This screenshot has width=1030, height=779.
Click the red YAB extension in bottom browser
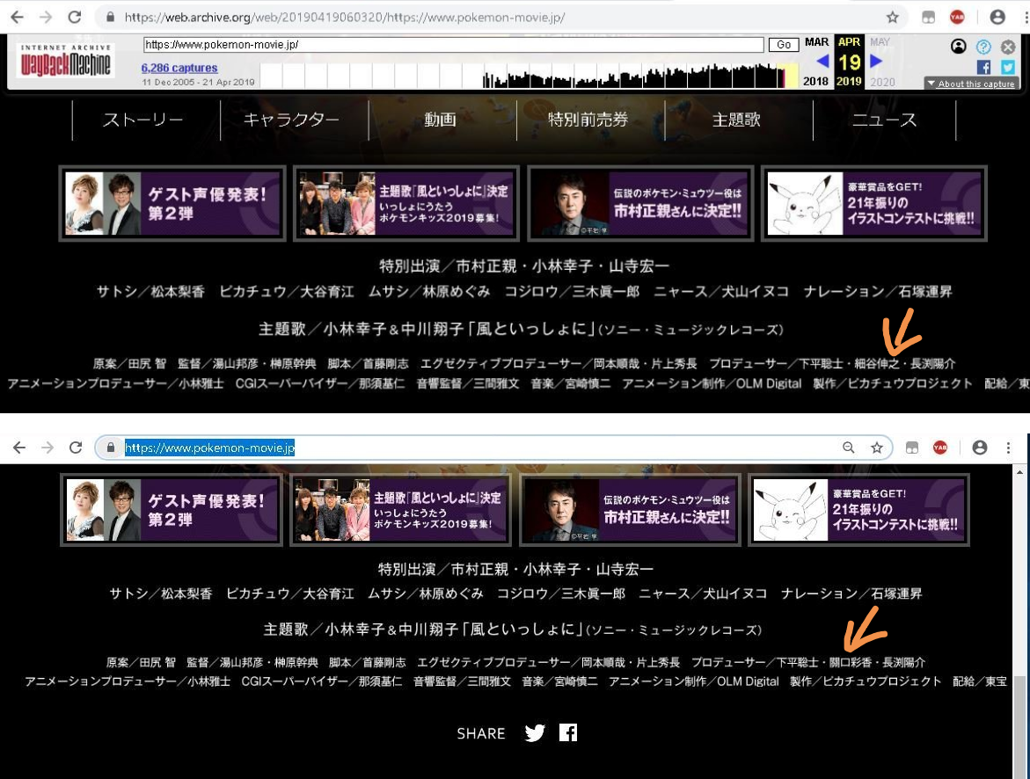[x=940, y=448]
